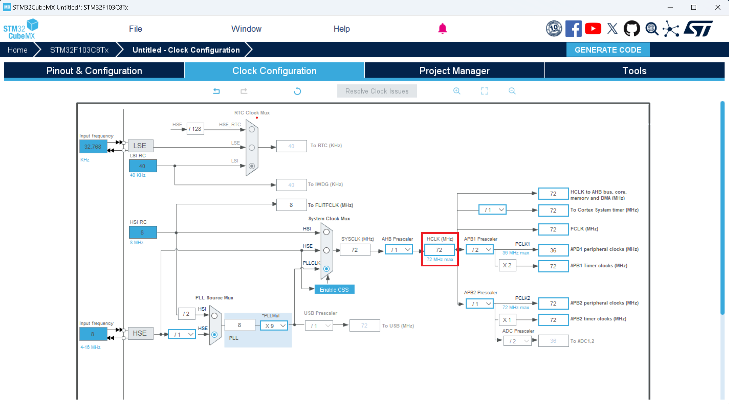Click the HSE input frequency field
Image resolution: width=729 pixels, height=404 pixels.
pyautogui.click(x=93, y=334)
